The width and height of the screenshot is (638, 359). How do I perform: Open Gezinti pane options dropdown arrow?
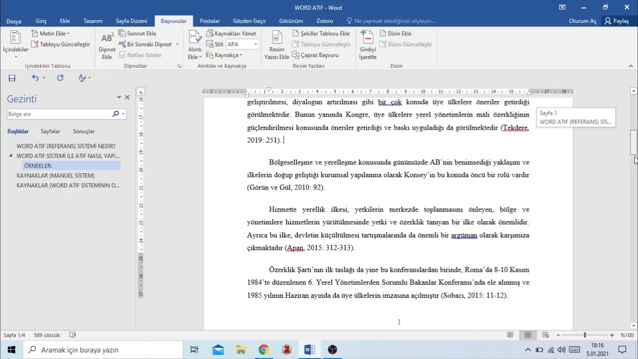(x=119, y=98)
